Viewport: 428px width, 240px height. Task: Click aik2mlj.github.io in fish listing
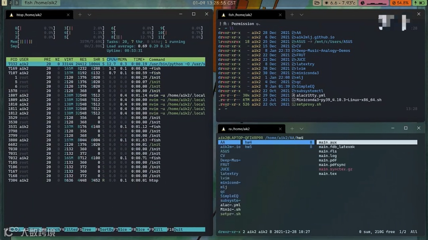315,37
